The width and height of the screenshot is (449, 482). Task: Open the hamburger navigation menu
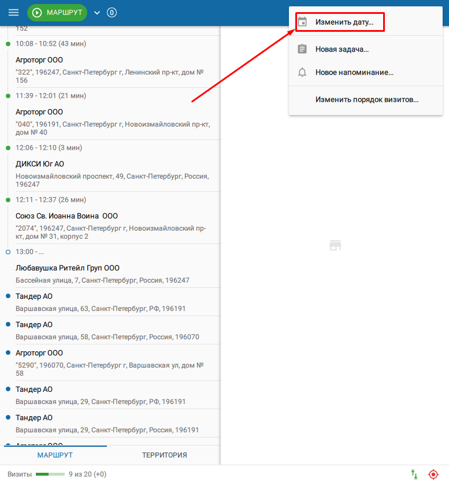(13, 13)
